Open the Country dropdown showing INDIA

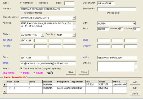(74, 35)
